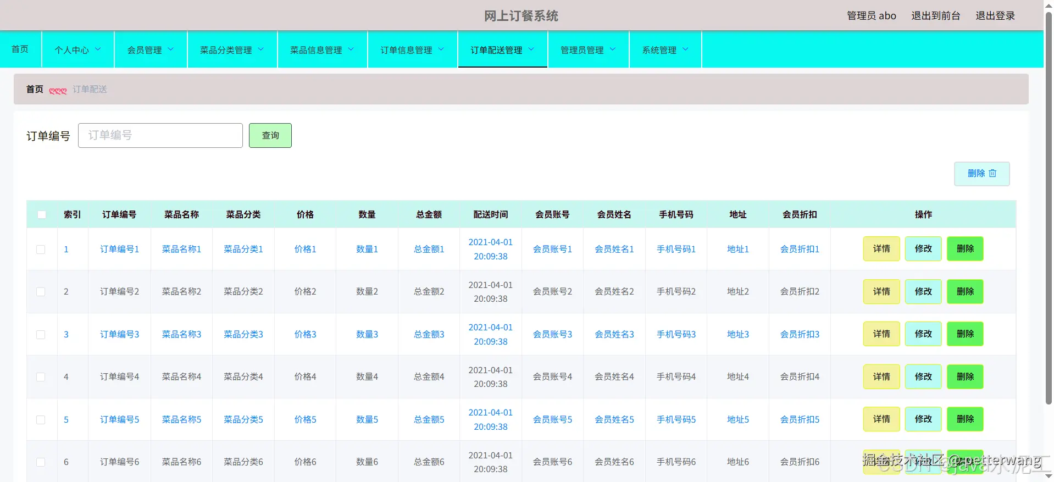
Task: Expand the 订单信息管理 dropdown menu
Action: tap(412, 49)
